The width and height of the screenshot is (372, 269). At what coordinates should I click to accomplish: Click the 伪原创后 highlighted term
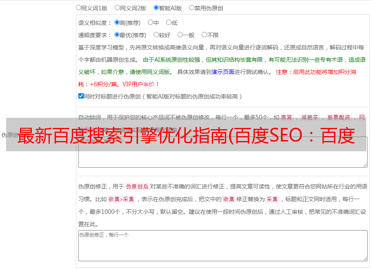coord(137,186)
